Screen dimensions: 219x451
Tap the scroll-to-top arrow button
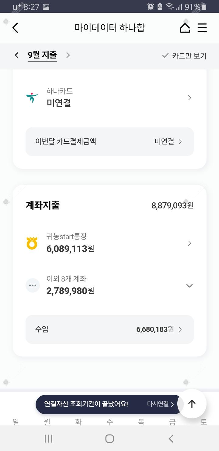(192, 404)
